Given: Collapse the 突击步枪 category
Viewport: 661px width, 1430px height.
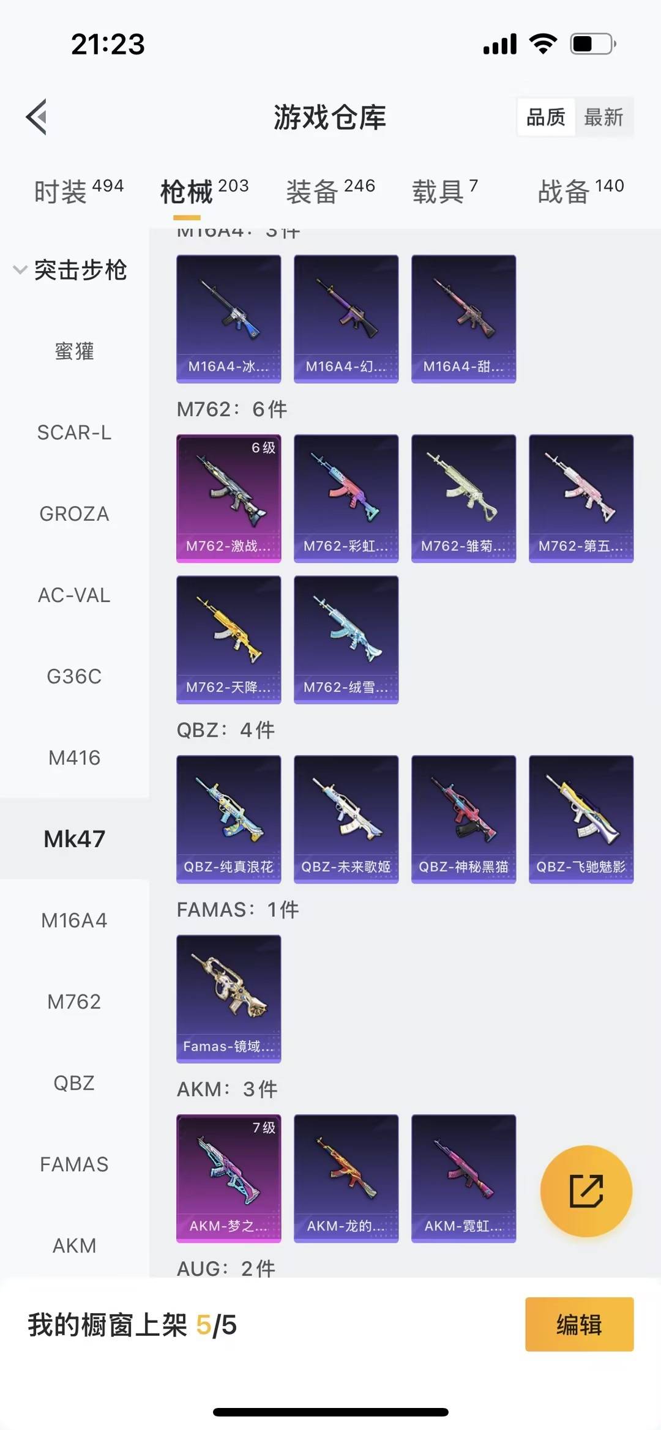Looking at the screenshot, I should [71, 270].
